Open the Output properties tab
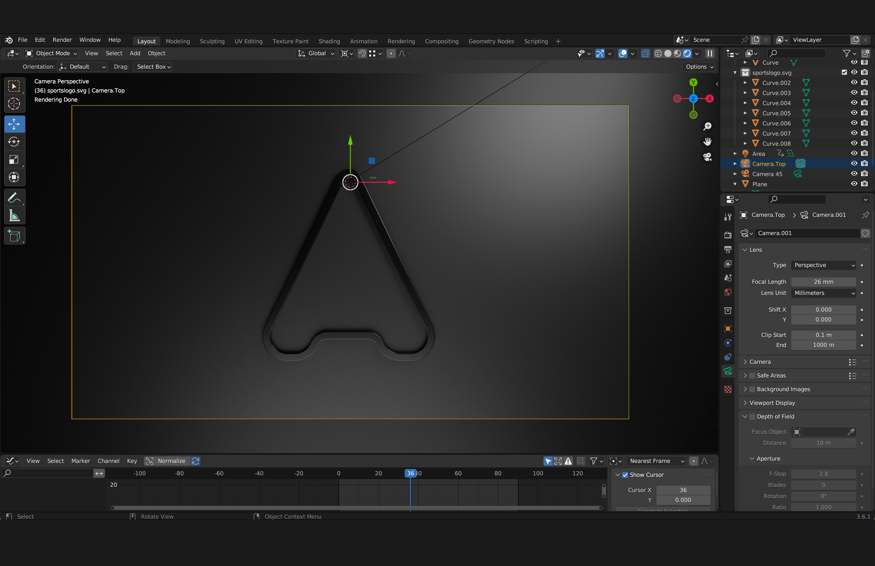 728,250
